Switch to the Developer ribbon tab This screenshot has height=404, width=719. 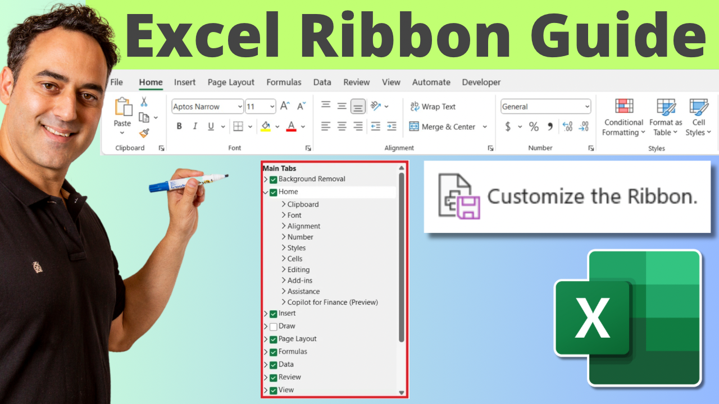481,82
